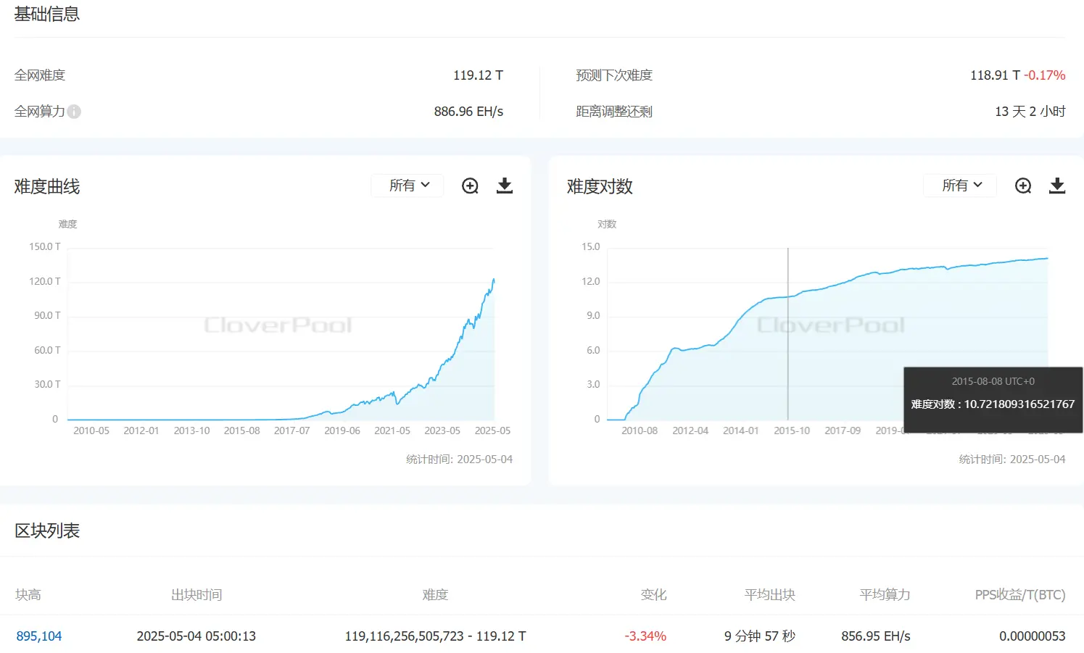
Task: Click the 基础信息 section header
Action: point(47,13)
